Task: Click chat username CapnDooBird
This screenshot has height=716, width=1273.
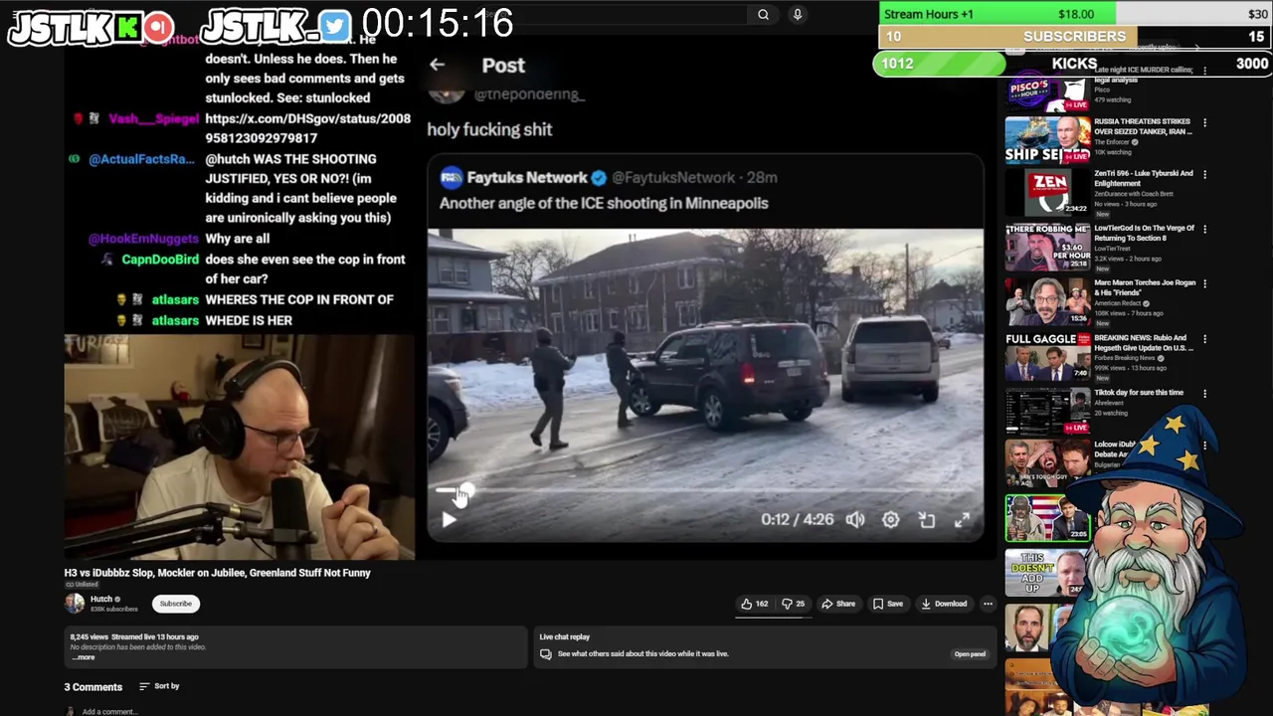Action: pyautogui.click(x=160, y=260)
